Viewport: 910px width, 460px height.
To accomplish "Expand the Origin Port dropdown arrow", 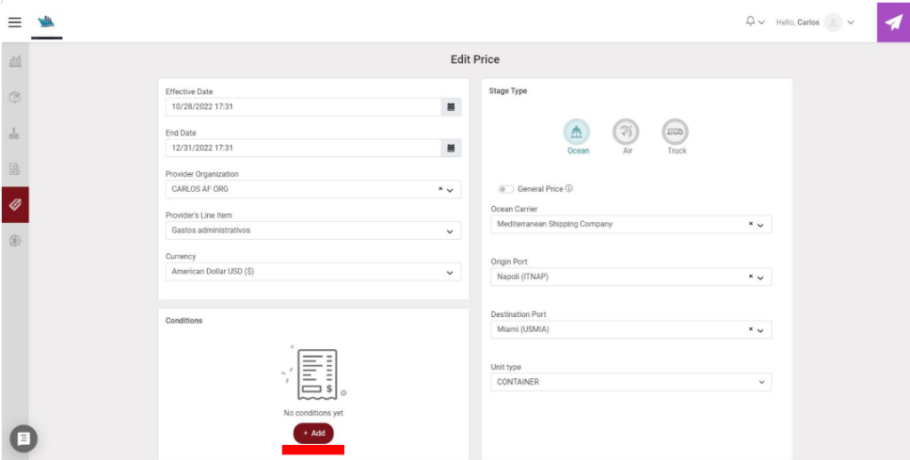I will [x=761, y=277].
